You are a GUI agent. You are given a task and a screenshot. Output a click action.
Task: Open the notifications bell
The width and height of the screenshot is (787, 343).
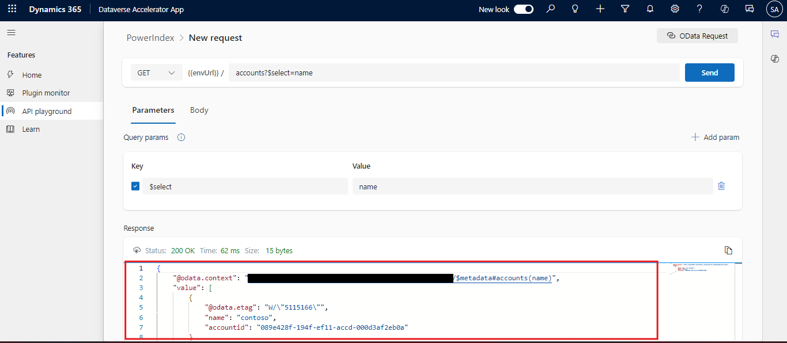point(650,9)
